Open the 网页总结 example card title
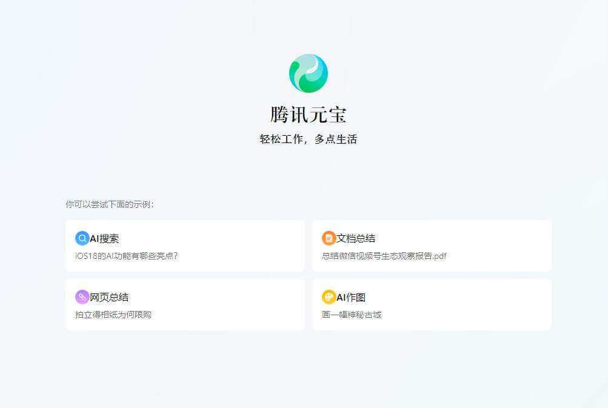608x408 pixels. (109, 297)
